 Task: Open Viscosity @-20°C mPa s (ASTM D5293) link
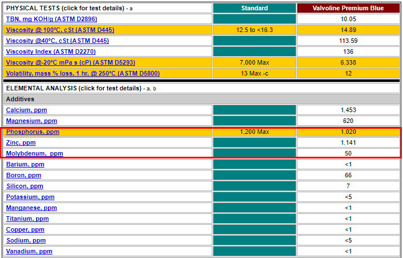coord(70,62)
